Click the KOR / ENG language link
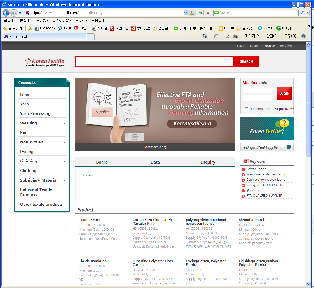314x288 pixels. pos(286,46)
